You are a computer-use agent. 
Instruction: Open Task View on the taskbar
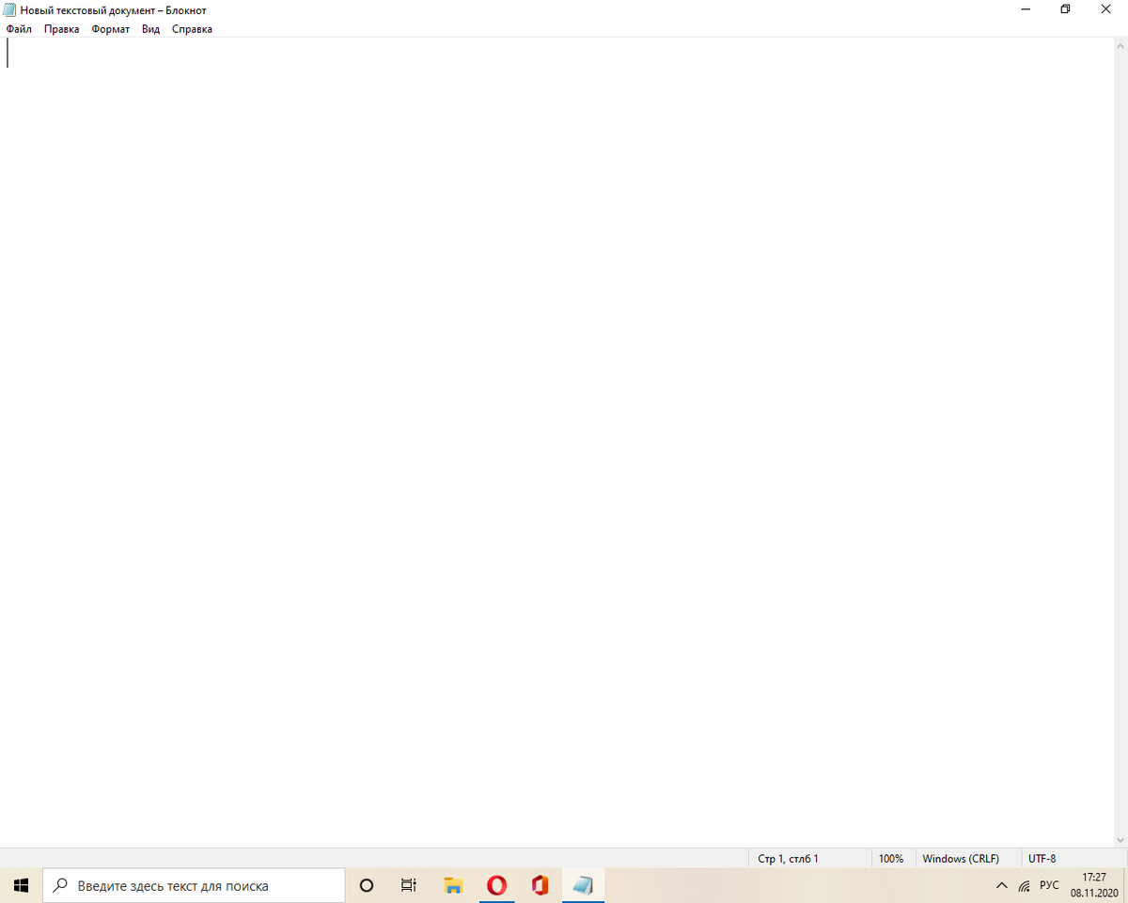[x=409, y=885]
